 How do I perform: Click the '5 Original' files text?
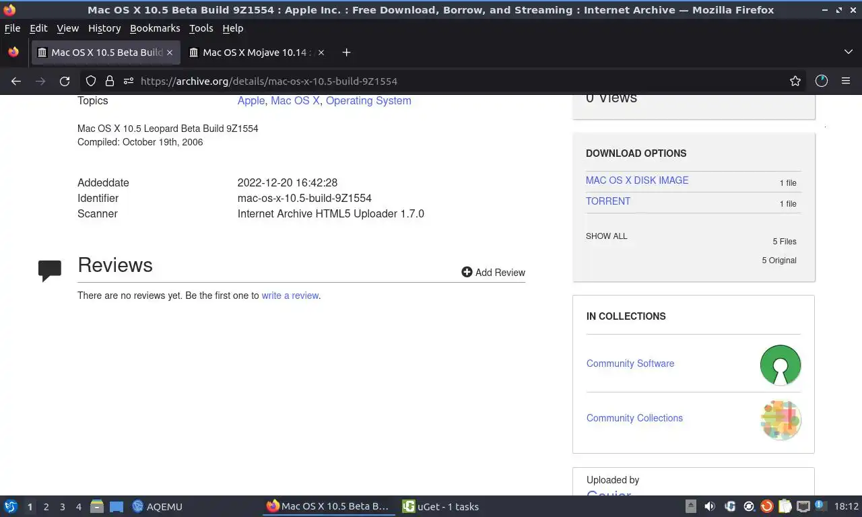point(779,261)
